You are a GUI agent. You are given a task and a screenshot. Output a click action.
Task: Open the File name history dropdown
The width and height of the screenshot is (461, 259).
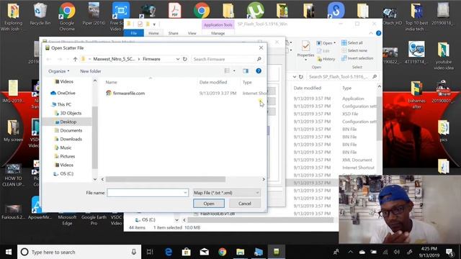(186, 193)
